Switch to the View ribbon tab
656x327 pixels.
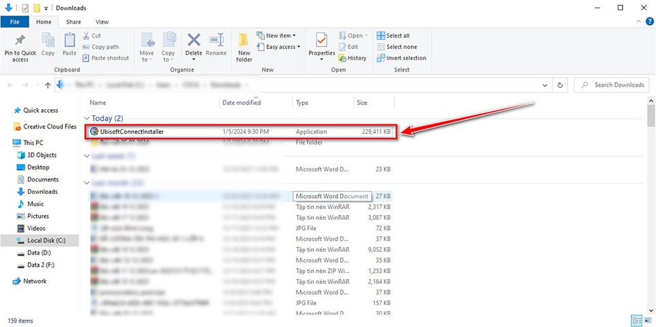(102, 22)
